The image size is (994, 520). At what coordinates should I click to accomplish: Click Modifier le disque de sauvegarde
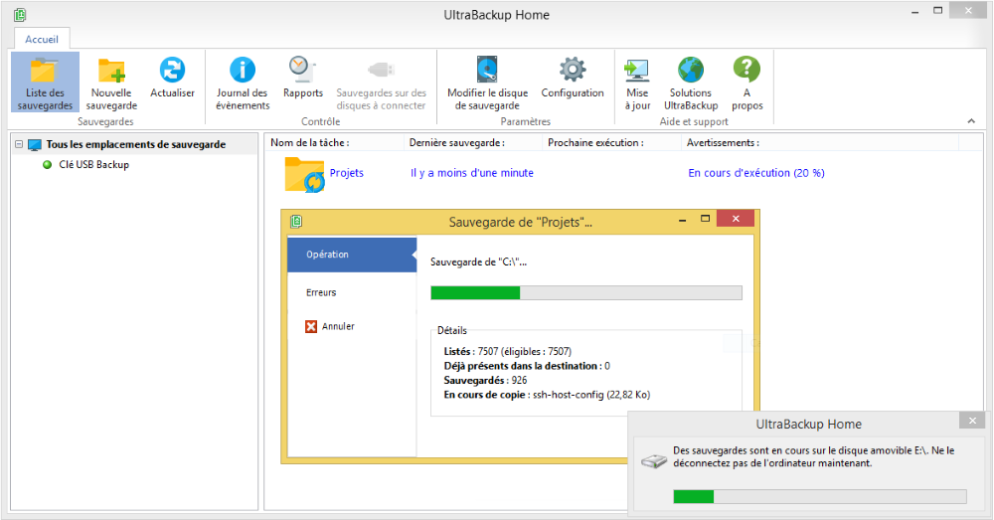[x=486, y=83]
